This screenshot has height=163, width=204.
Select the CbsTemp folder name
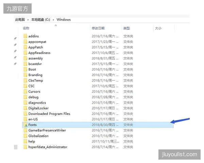pos(36,80)
